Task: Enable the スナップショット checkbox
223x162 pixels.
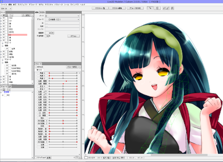Action: coord(36,157)
